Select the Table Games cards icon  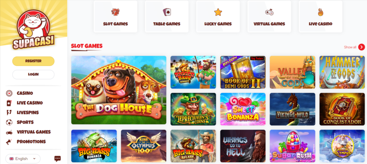167,12
